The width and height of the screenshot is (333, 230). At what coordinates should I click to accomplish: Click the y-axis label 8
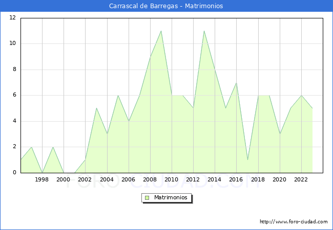[x=14, y=69]
